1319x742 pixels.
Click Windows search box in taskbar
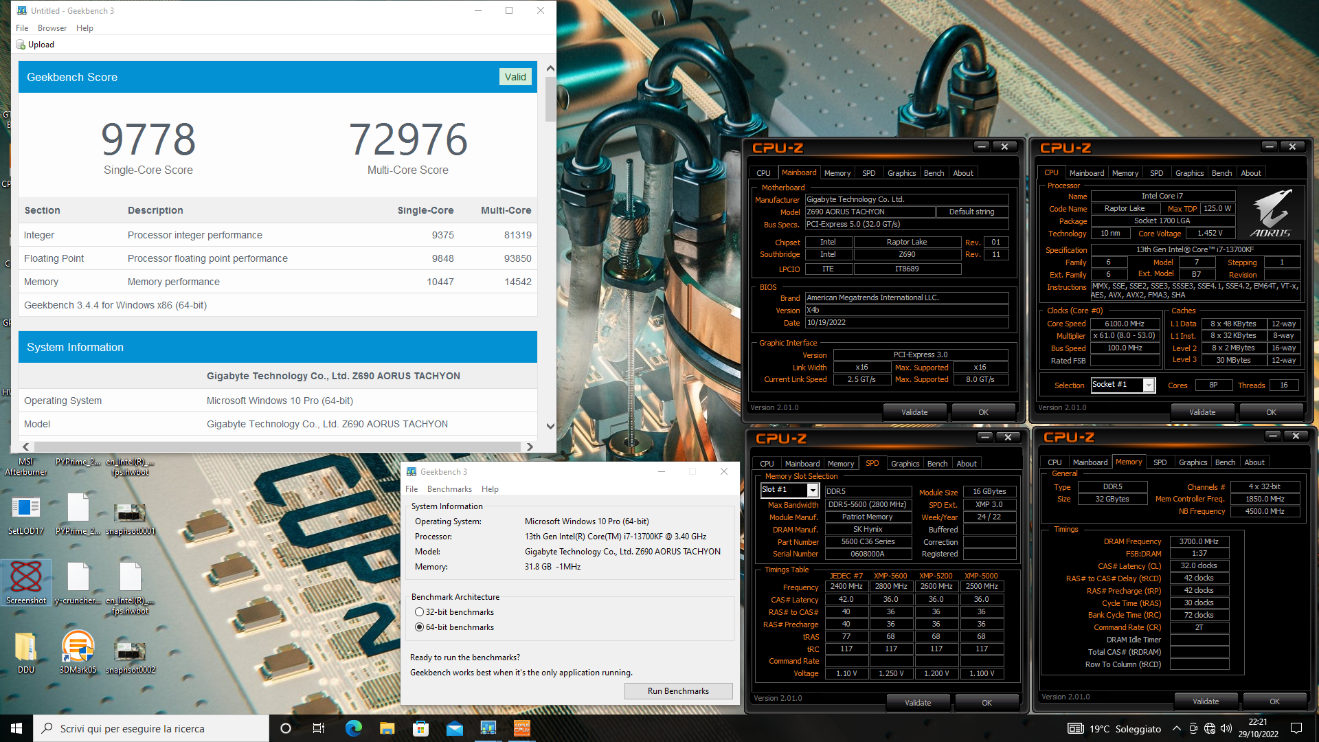(x=151, y=728)
